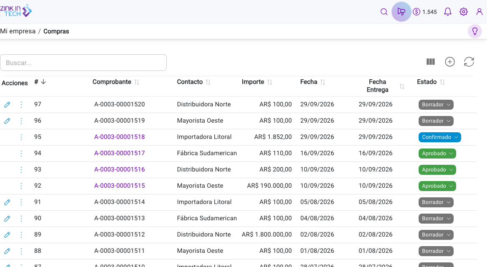Open Borrador status dropdown for row 97
The image size is (487, 267).
click(x=436, y=105)
